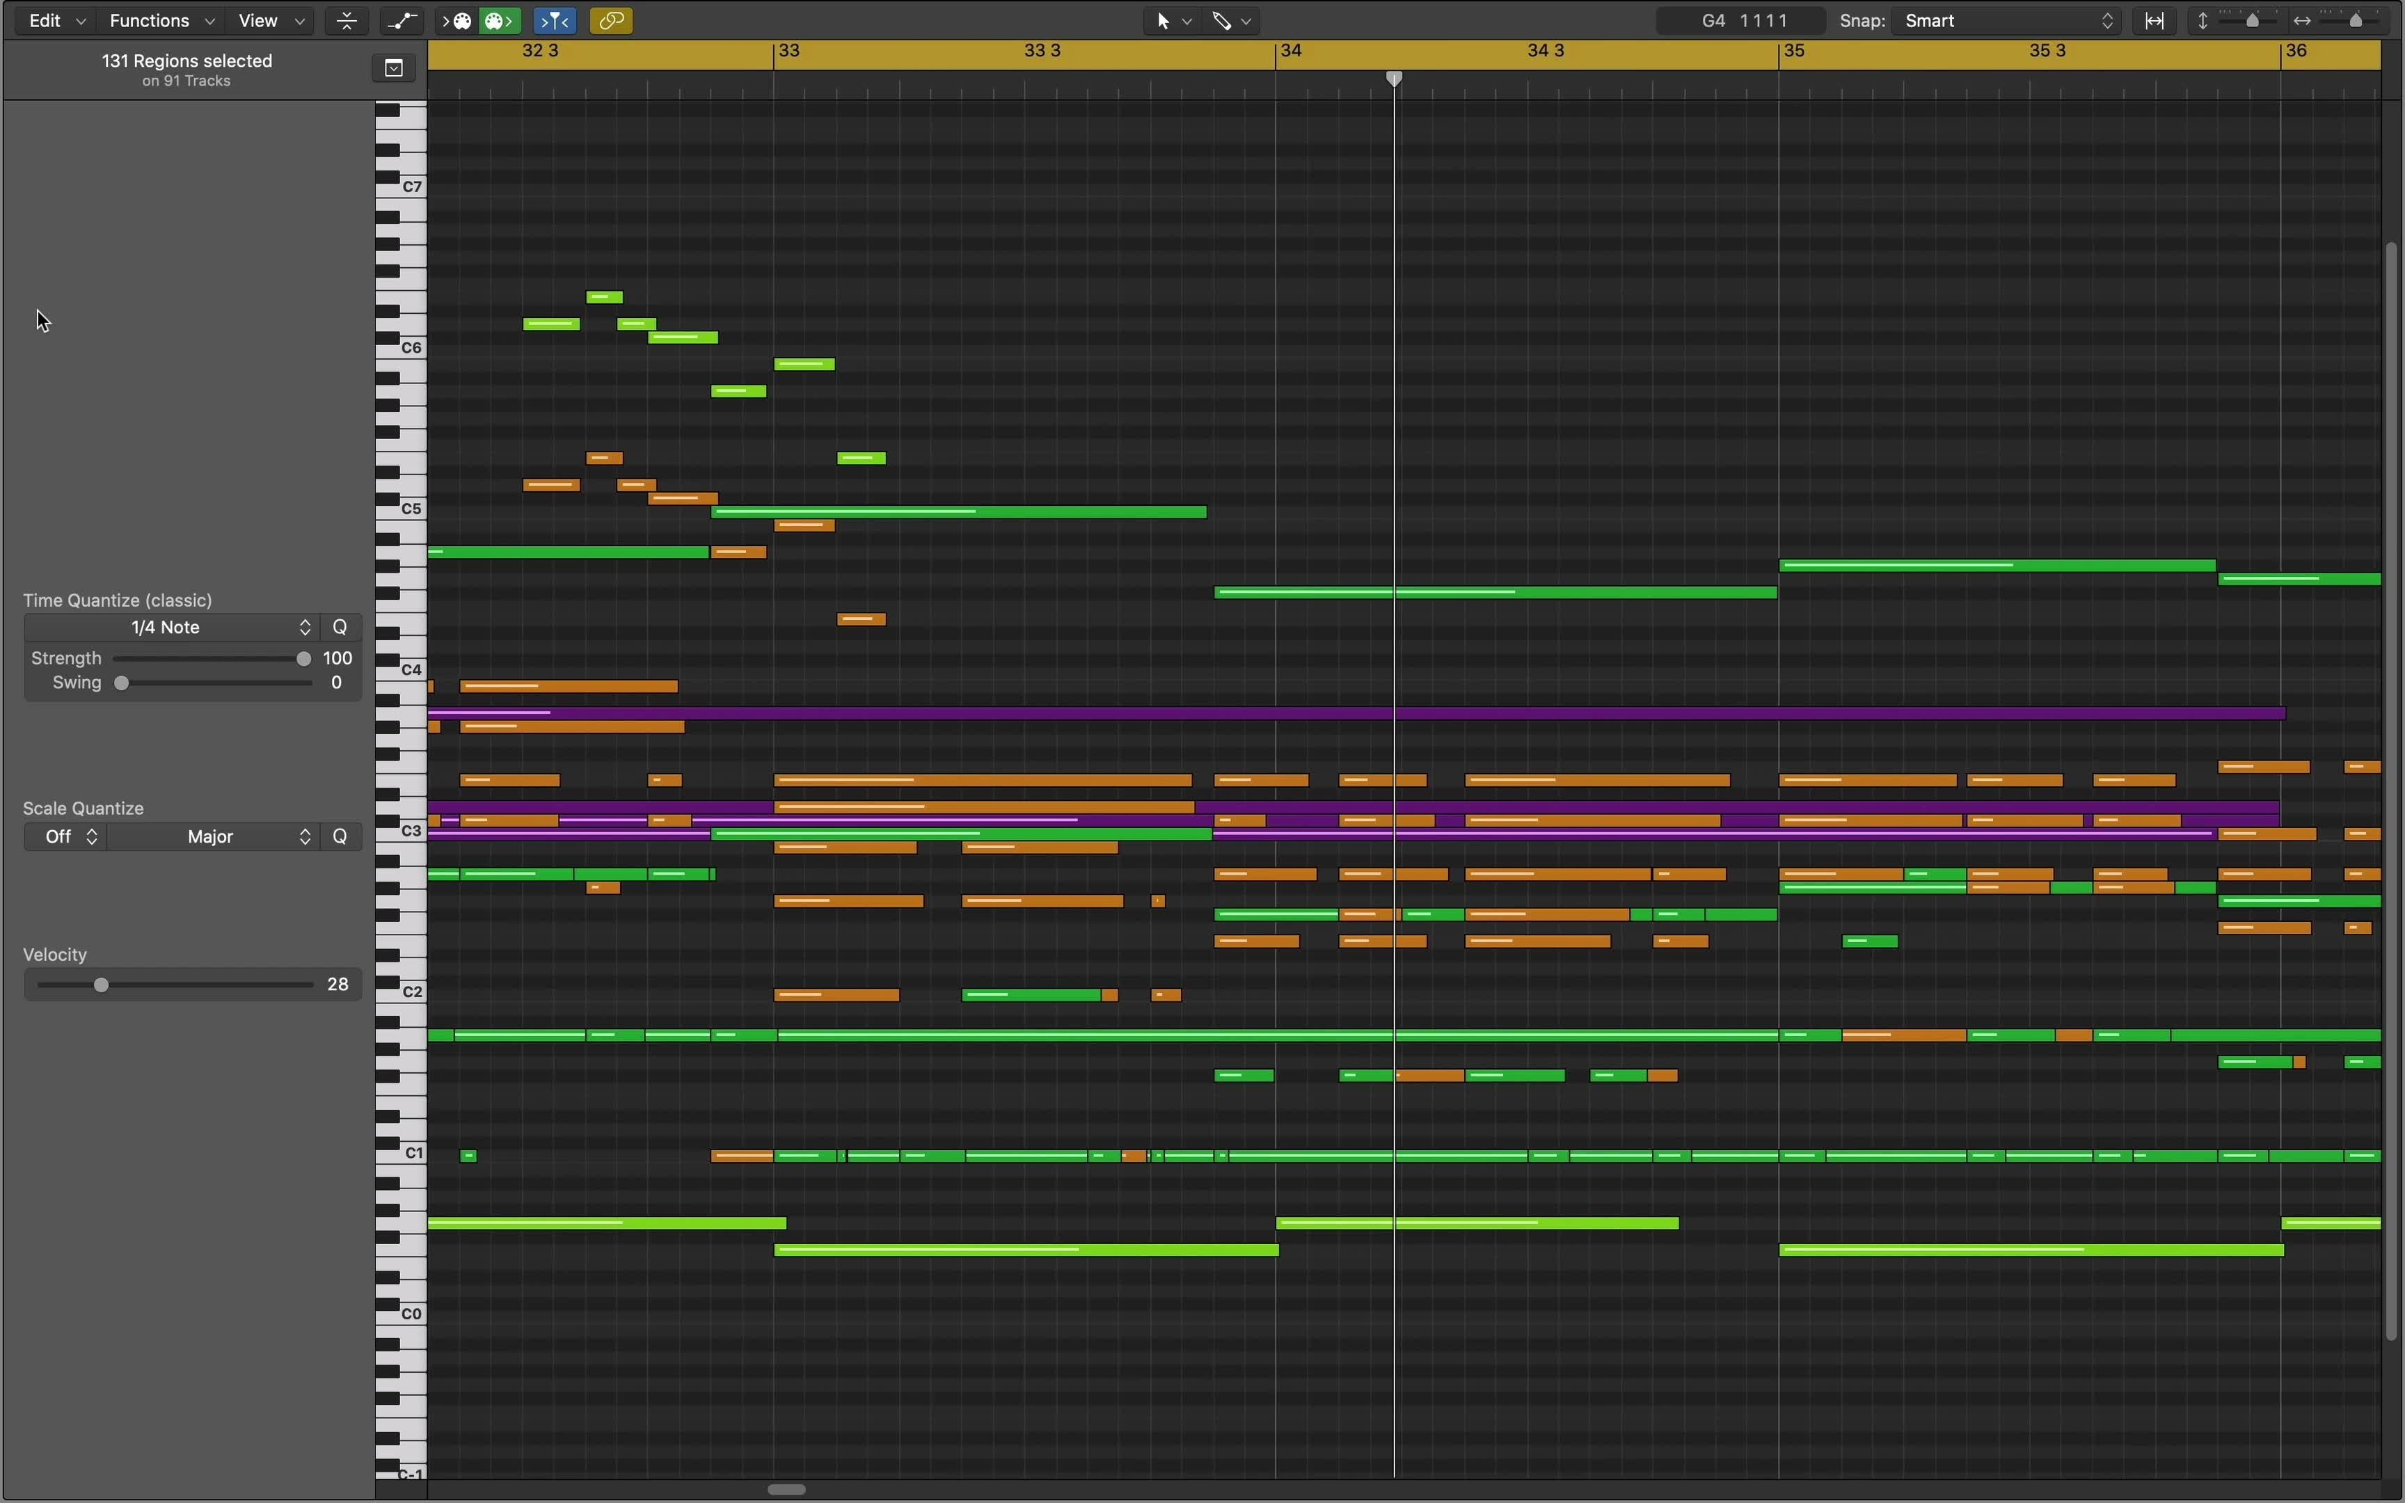Viewport: 2405px width, 1503px height.
Task: Click the horizontal auto-zoom icon
Action: pos(2156,21)
